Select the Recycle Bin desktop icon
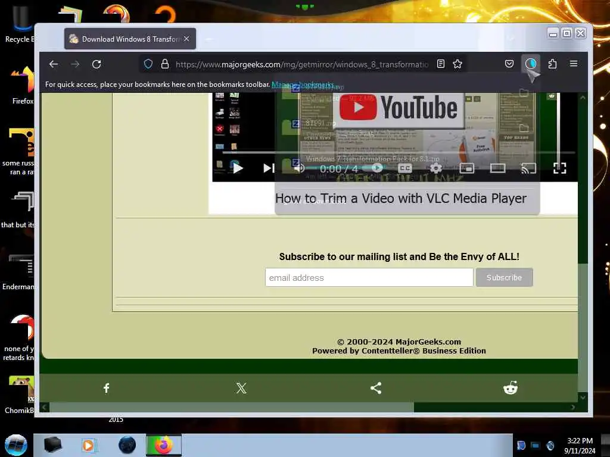 click(20, 25)
